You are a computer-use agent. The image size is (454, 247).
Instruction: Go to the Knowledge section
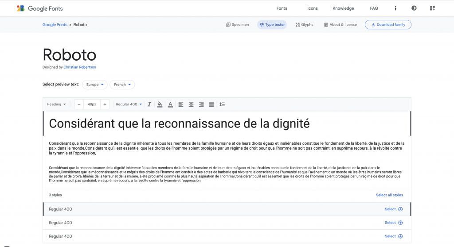343,8
